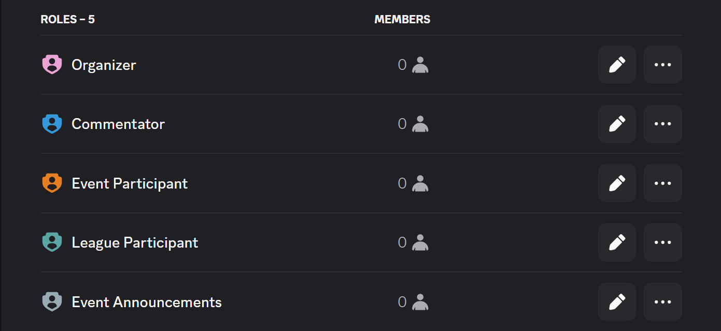Click the gray Event Announcements shield icon
Viewport: 721px width, 331px height.
(x=52, y=301)
